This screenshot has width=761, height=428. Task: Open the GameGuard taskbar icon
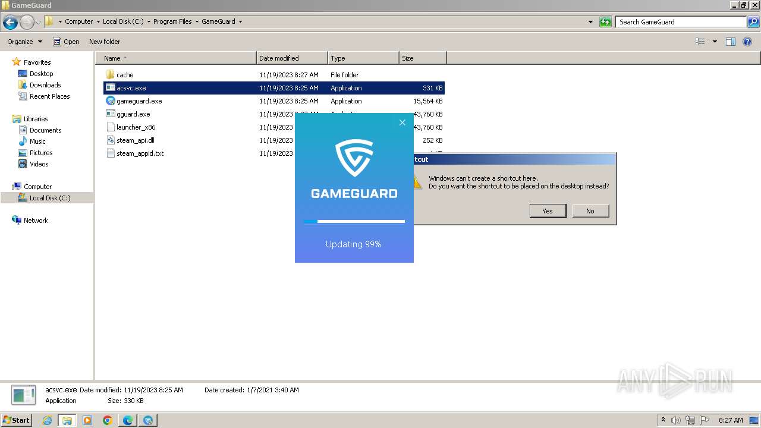tap(148, 420)
